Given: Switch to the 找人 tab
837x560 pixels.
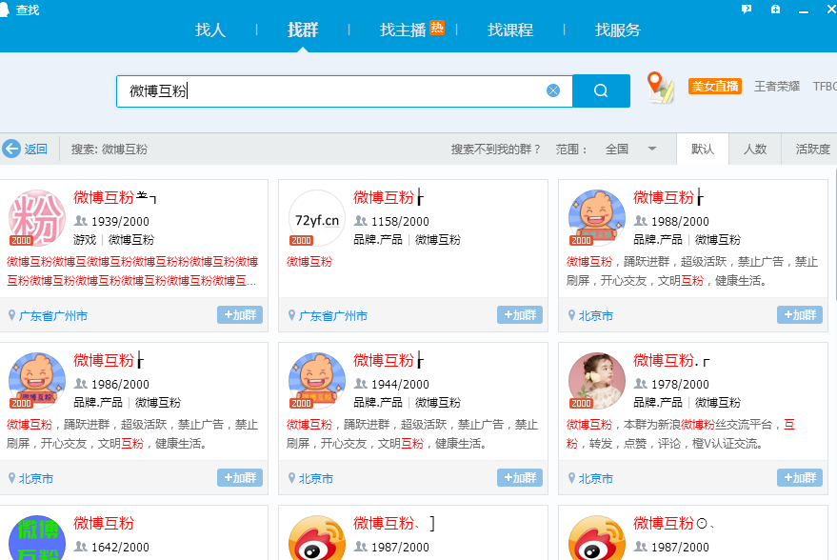Looking at the screenshot, I should (210, 30).
